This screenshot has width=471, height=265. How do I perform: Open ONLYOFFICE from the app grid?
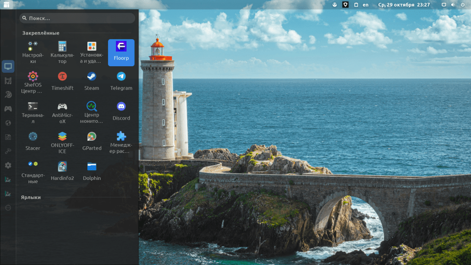62,141
